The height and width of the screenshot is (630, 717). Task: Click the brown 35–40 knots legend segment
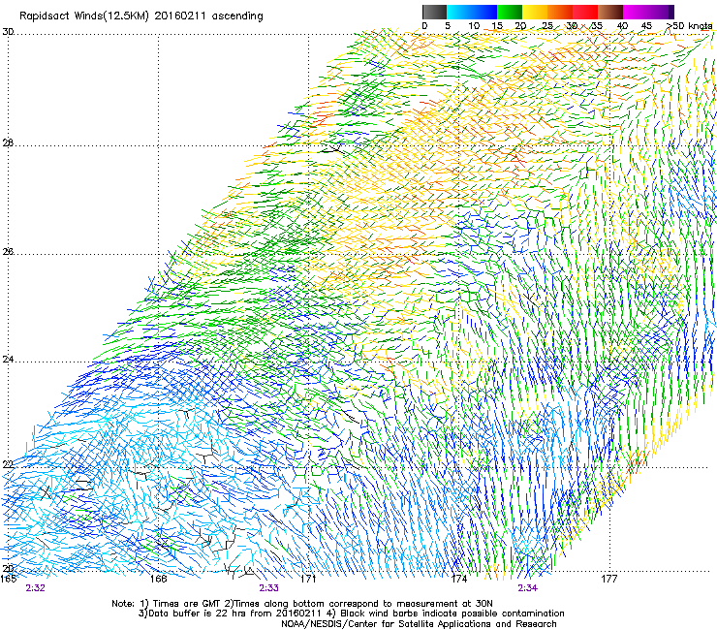click(610, 12)
